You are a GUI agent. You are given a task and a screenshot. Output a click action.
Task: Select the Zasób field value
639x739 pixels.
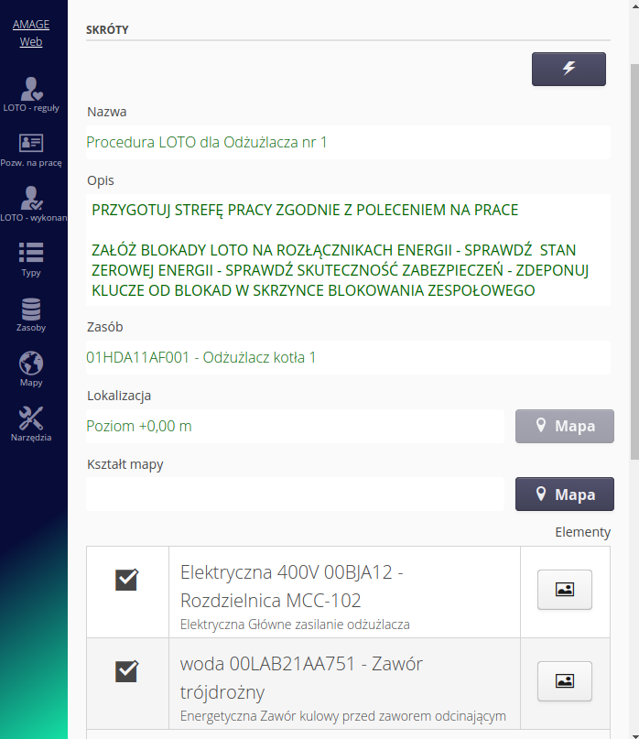[348, 358]
